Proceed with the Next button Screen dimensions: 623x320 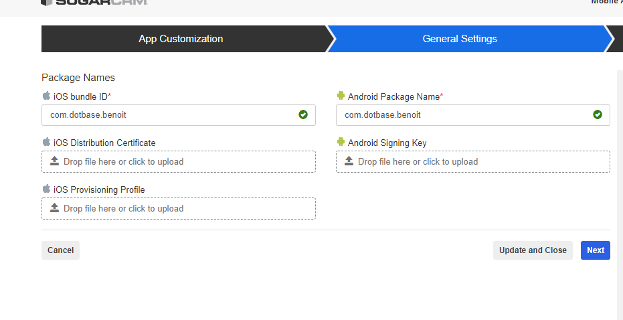[x=595, y=250]
